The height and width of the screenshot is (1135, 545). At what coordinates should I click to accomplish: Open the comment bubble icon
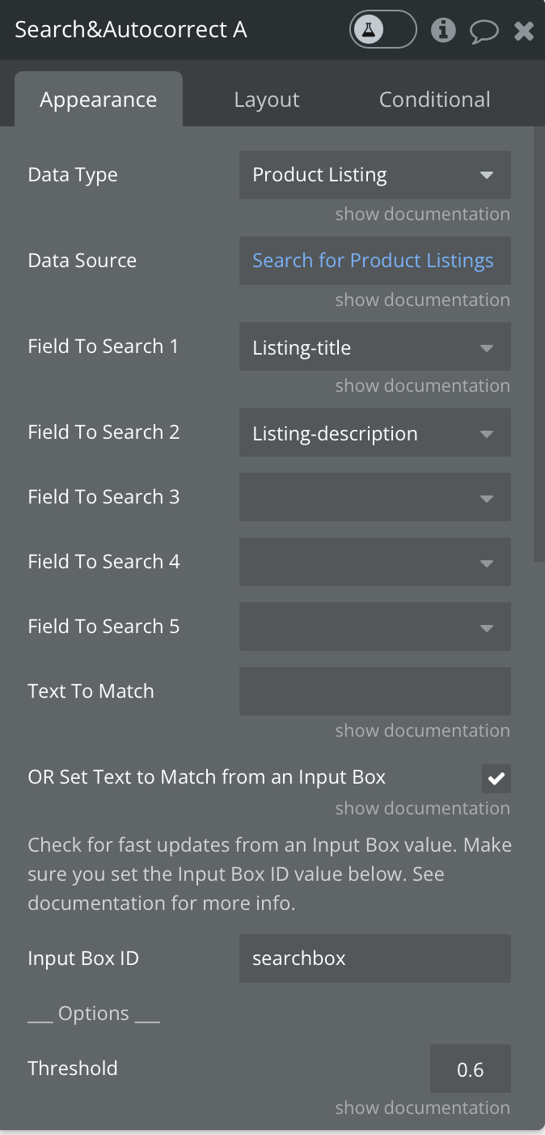484,32
